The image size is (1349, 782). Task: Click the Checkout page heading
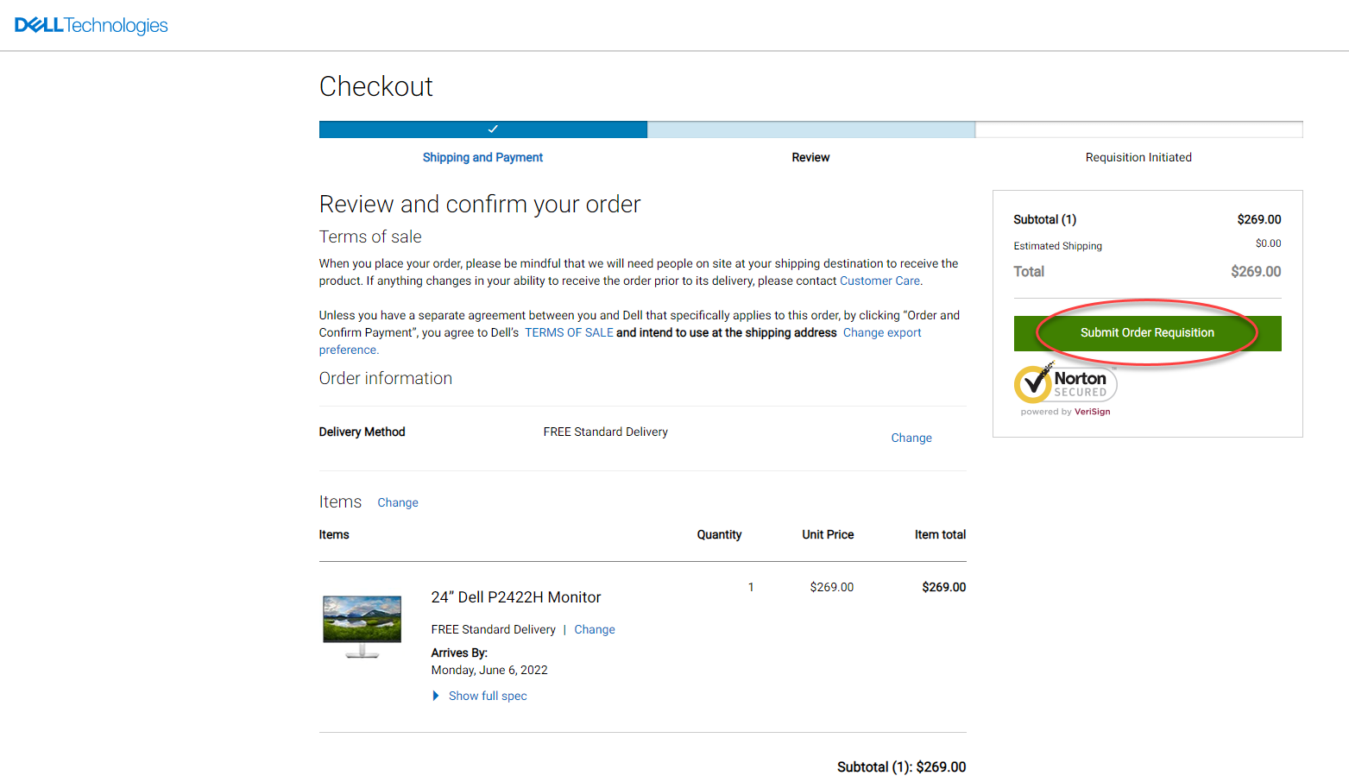[x=376, y=86]
